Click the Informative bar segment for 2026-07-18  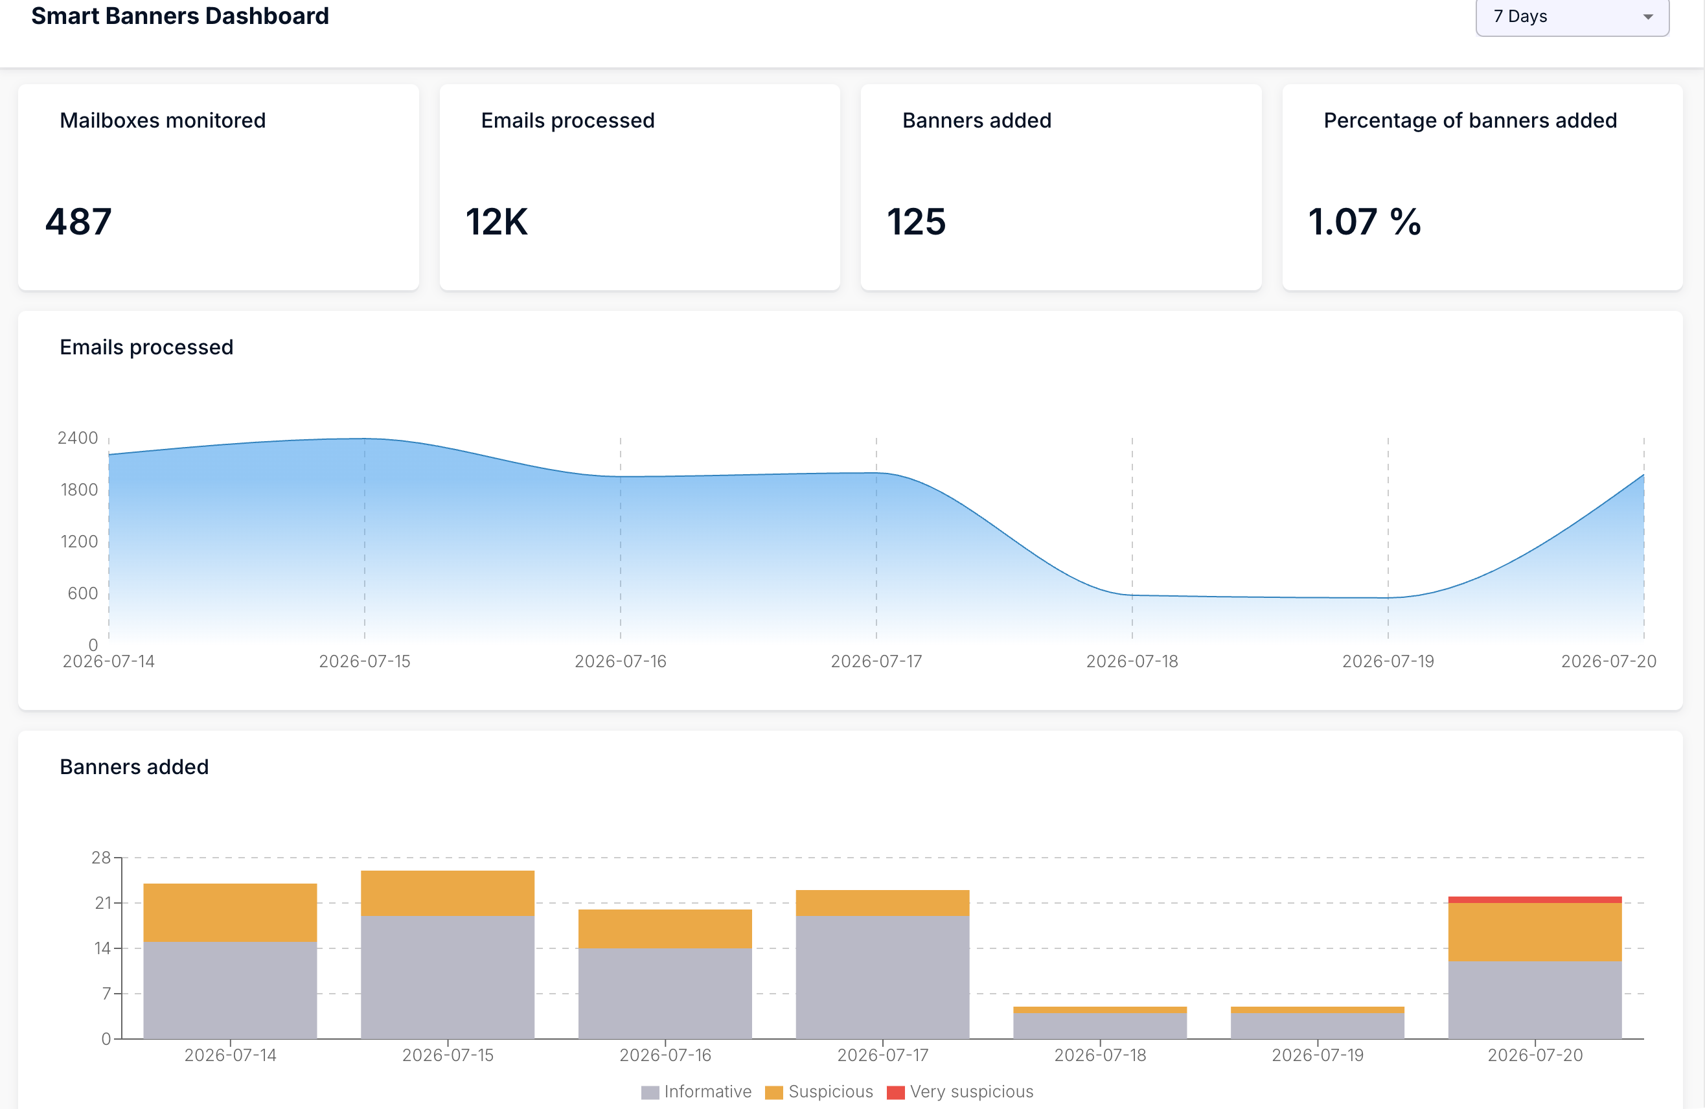coord(1100,1026)
